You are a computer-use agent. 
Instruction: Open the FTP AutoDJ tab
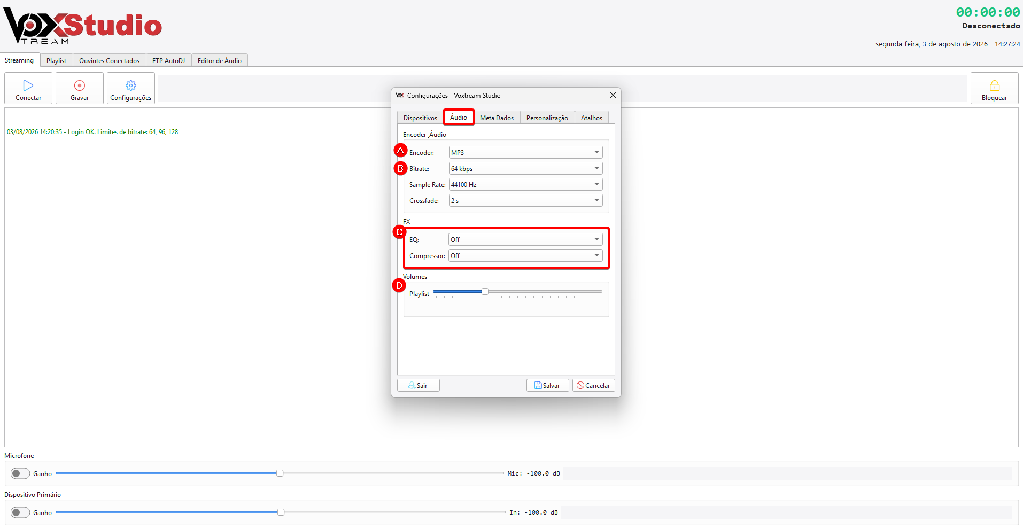point(168,61)
